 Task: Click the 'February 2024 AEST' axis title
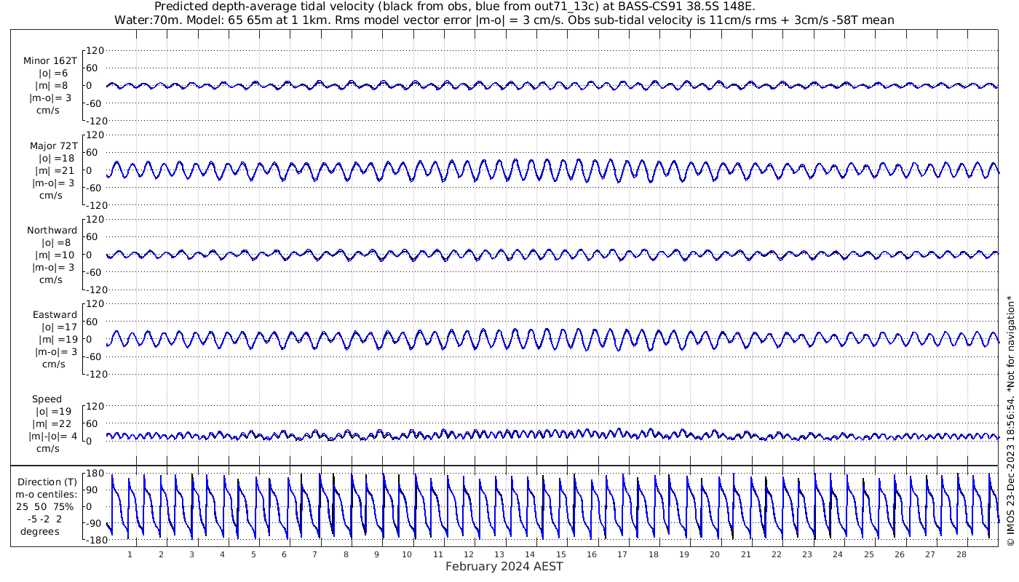tap(504, 567)
